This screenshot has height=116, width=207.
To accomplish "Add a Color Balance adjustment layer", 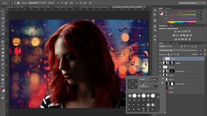I will (177, 35).
